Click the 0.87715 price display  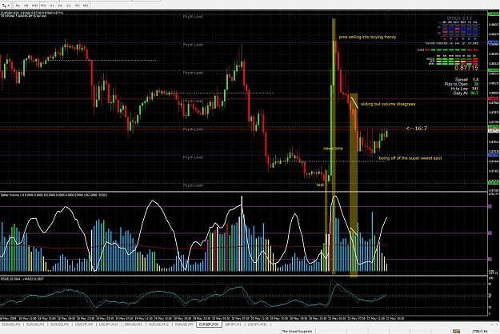pyautogui.click(x=466, y=68)
